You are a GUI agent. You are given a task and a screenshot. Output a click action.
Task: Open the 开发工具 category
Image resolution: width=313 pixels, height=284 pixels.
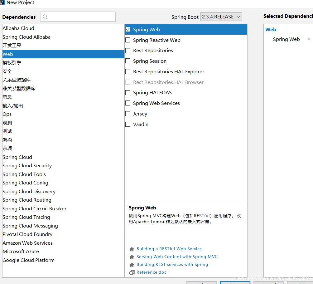pos(63,45)
